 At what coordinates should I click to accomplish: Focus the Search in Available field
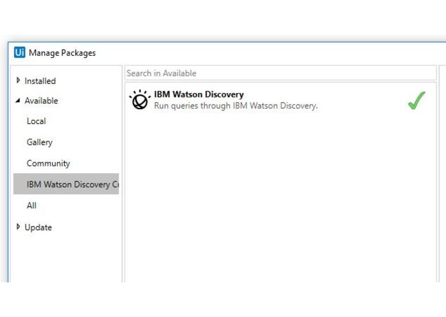280,73
